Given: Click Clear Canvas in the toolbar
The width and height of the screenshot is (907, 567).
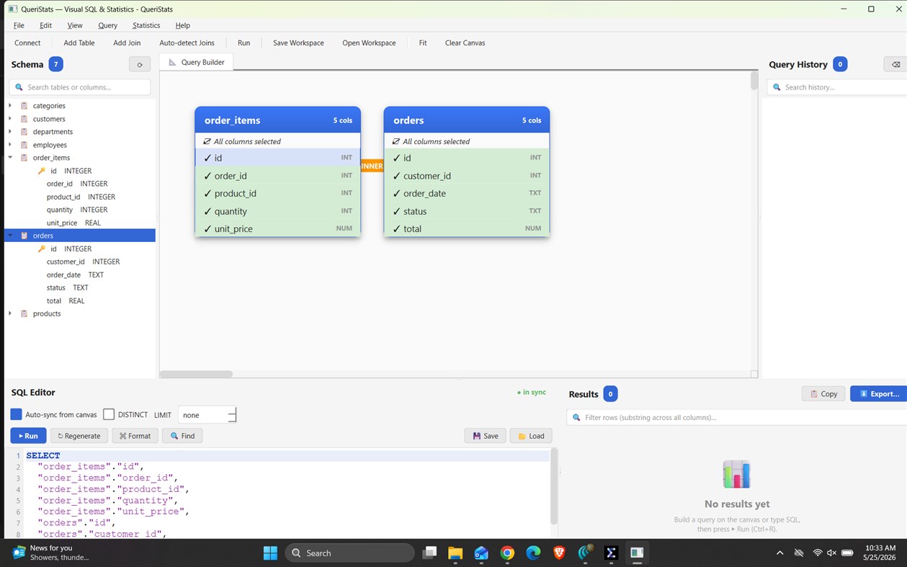Looking at the screenshot, I should [465, 43].
